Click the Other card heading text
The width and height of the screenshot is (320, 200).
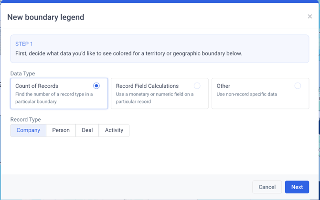click(224, 86)
